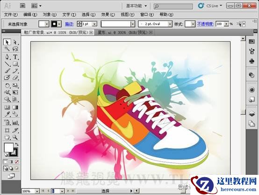Select the Free Transform tool
The image size is (259, 195).
15,92
